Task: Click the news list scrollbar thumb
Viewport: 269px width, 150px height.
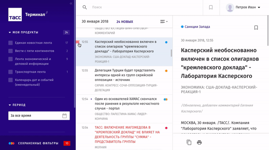Action: click(171, 53)
